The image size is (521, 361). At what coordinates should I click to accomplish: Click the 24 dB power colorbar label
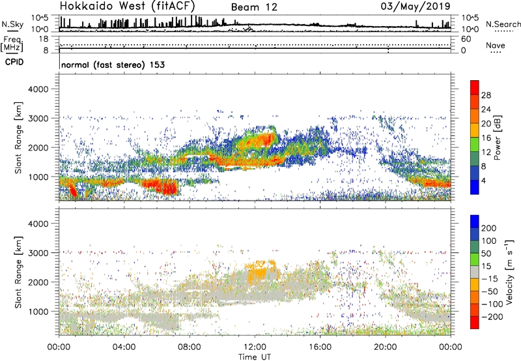(x=486, y=109)
